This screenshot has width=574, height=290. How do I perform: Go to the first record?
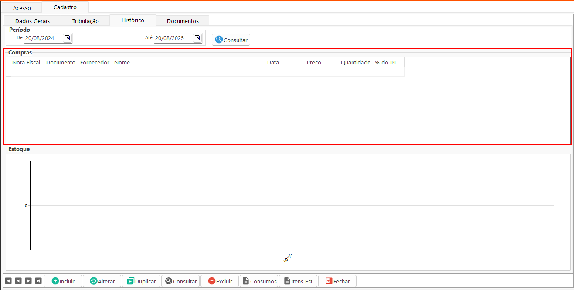click(8, 281)
